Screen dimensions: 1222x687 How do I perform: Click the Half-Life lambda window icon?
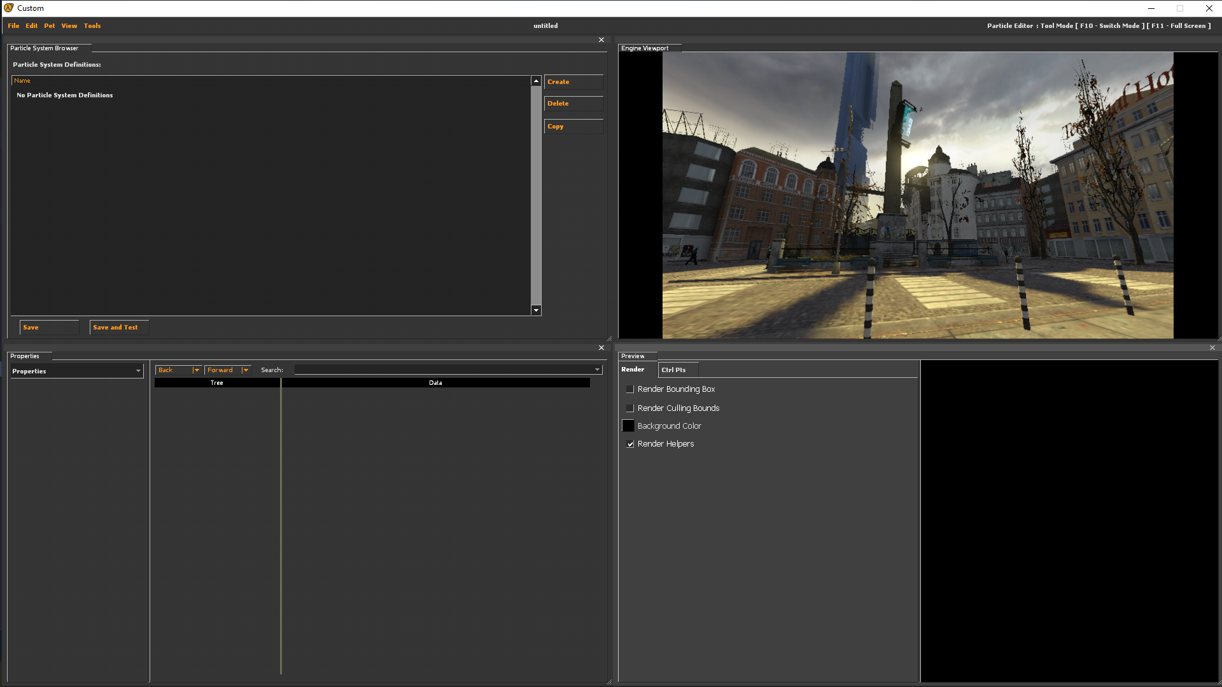[x=8, y=8]
